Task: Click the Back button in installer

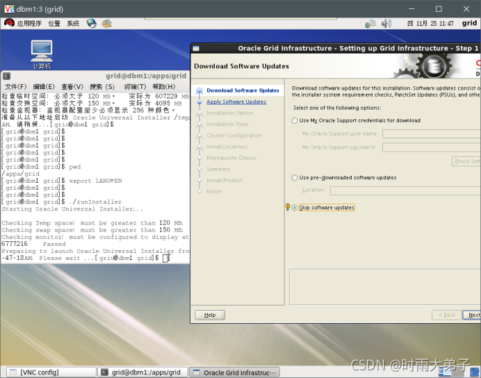Action: point(447,315)
